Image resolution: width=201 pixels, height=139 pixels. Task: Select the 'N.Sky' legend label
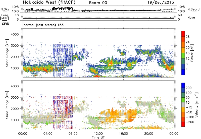pos(5,9)
